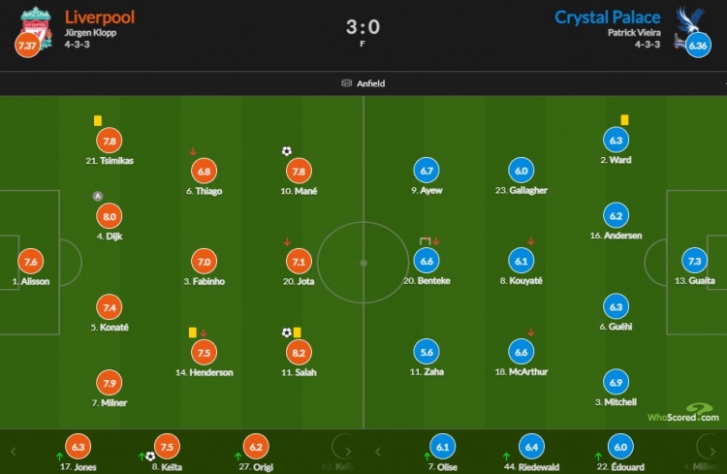Click Tsimikas's yellow card icon
The height and width of the screenshot is (474, 727).
(98, 120)
